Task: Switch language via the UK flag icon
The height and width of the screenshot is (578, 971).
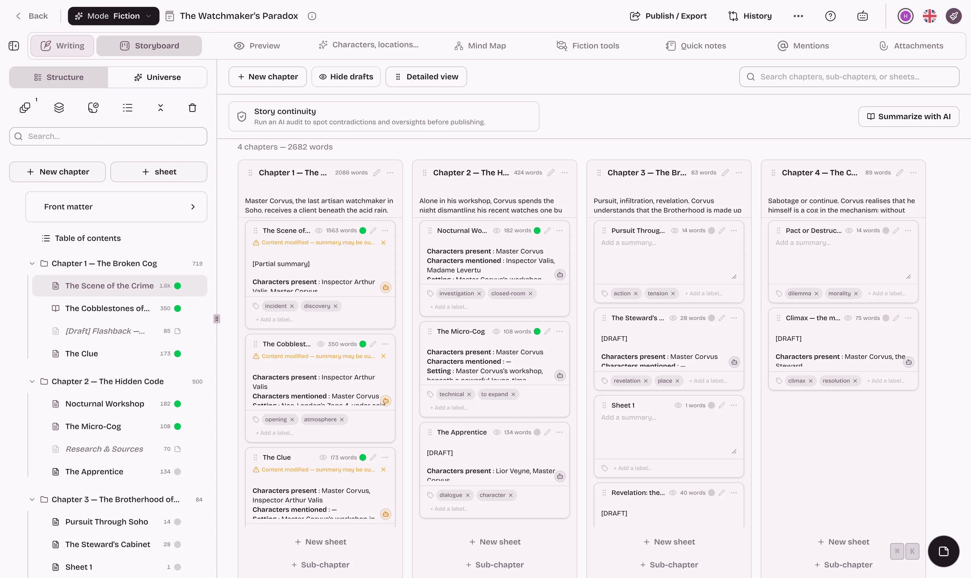Action: [929, 16]
